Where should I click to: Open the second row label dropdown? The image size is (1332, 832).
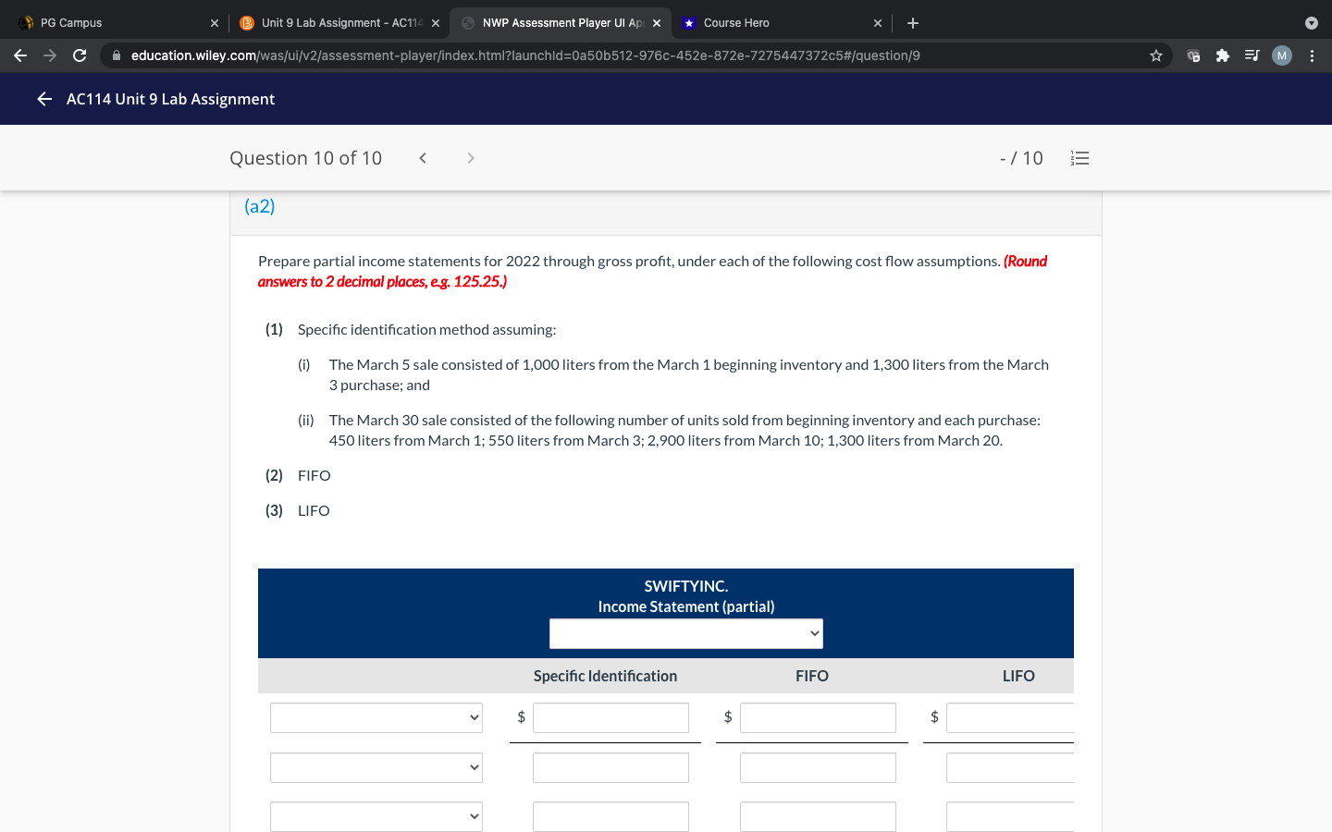(x=376, y=767)
